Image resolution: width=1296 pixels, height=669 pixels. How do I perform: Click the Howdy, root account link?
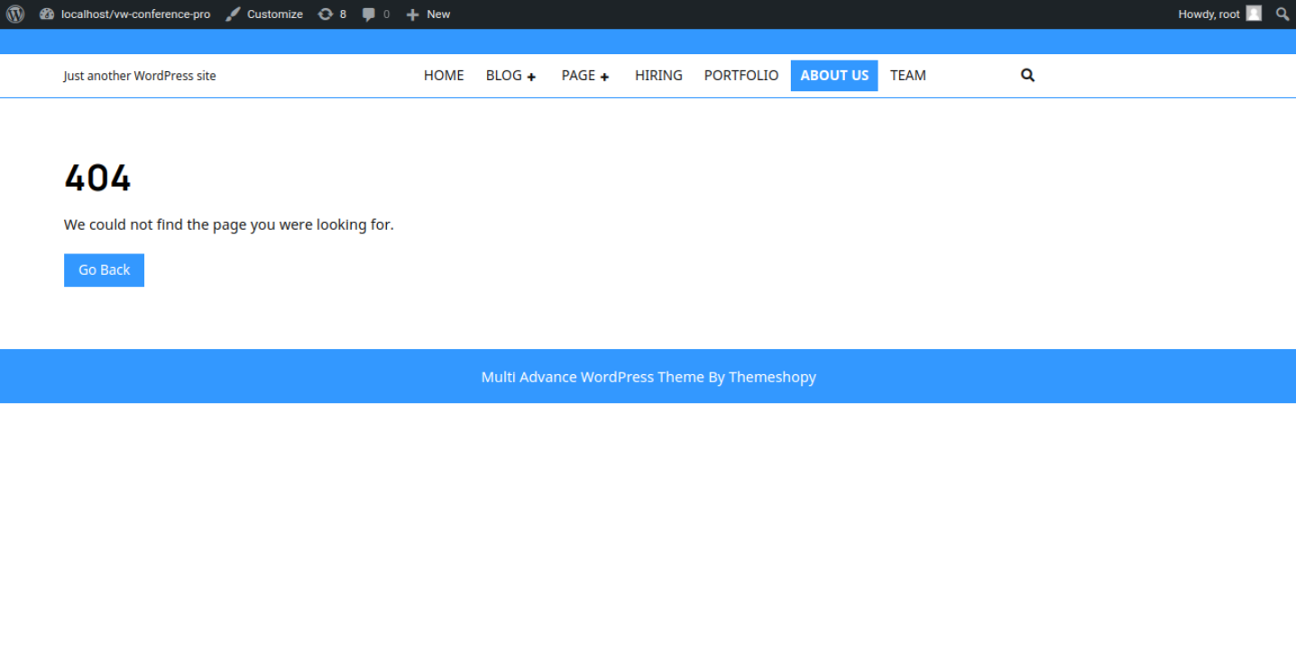(1209, 14)
